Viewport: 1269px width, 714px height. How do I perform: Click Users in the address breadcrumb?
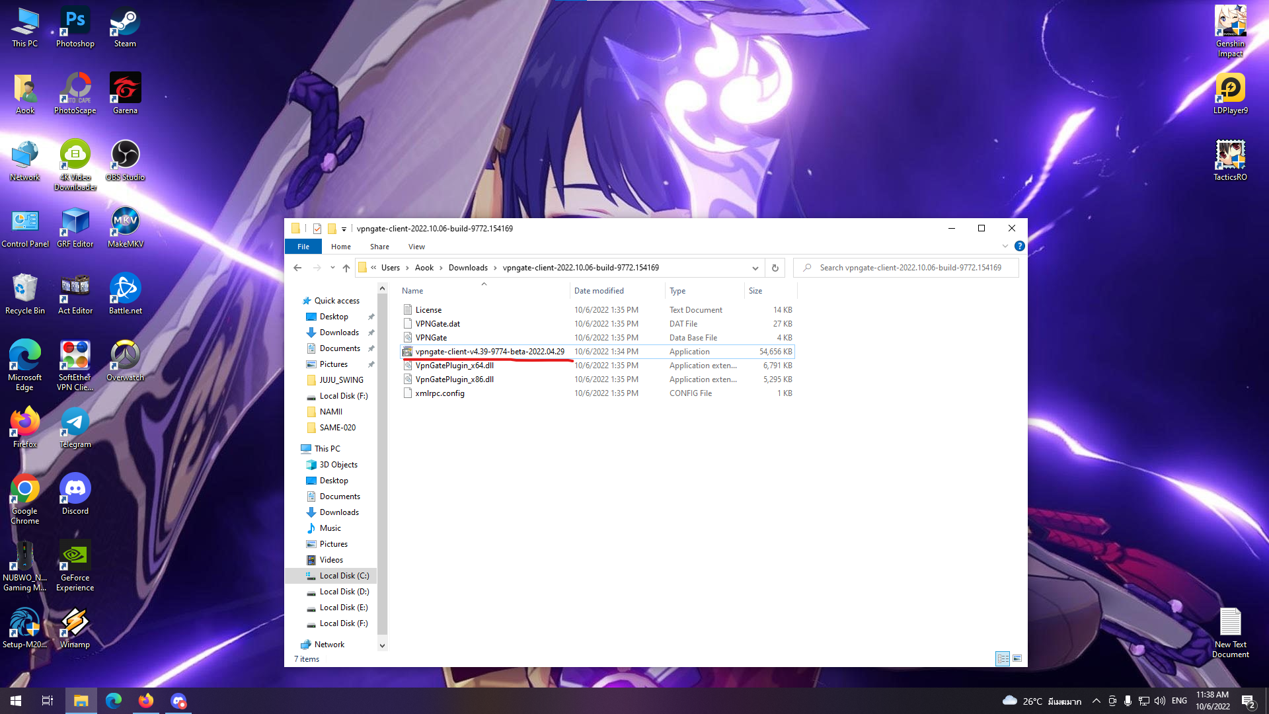coord(391,268)
